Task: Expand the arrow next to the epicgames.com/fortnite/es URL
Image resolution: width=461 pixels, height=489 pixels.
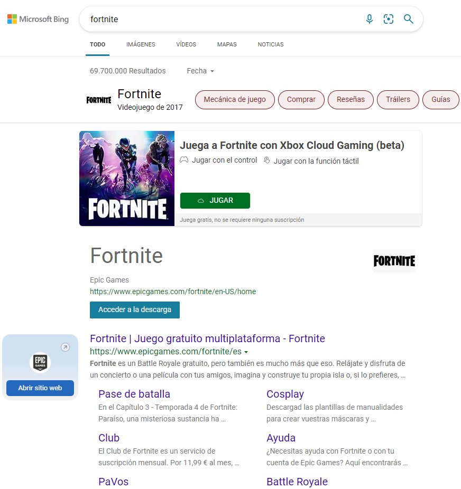Action: 246,352
